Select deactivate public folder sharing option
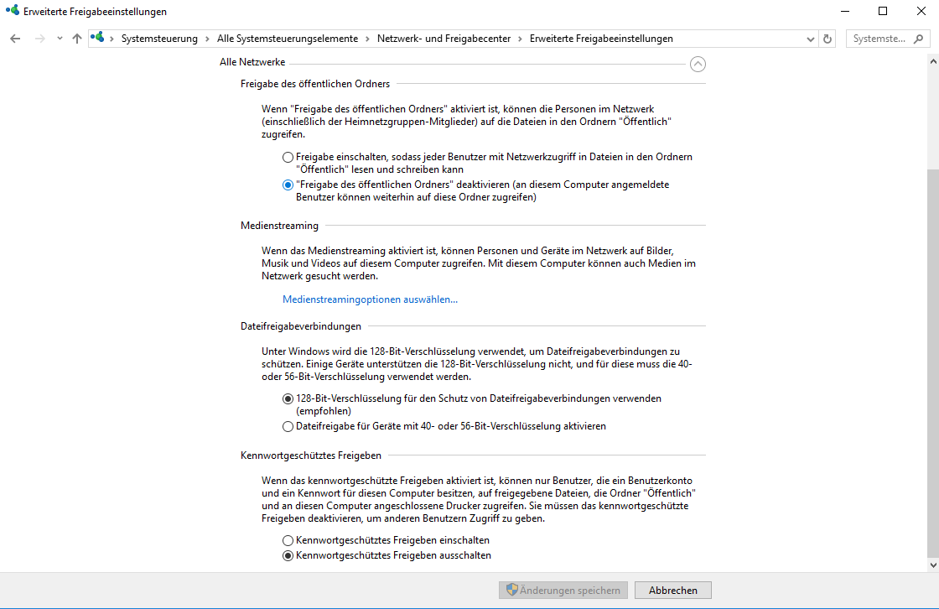 pyautogui.click(x=288, y=185)
